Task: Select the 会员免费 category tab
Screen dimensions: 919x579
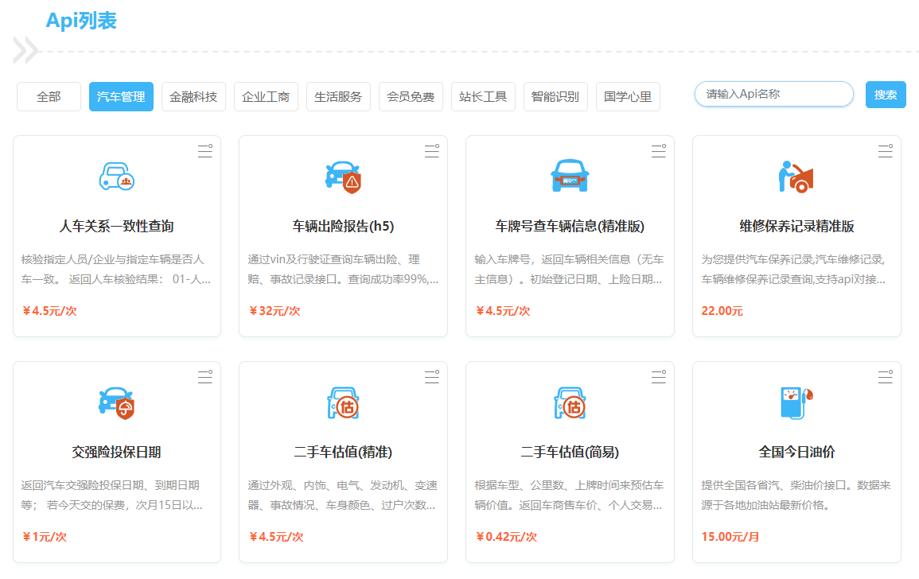Action: click(411, 97)
